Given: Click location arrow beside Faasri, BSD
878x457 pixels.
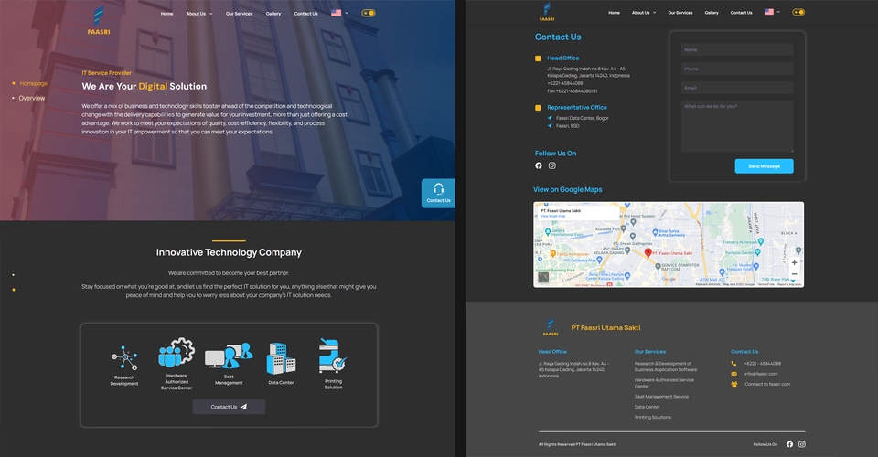Looking at the screenshot, I should [550, 126].
